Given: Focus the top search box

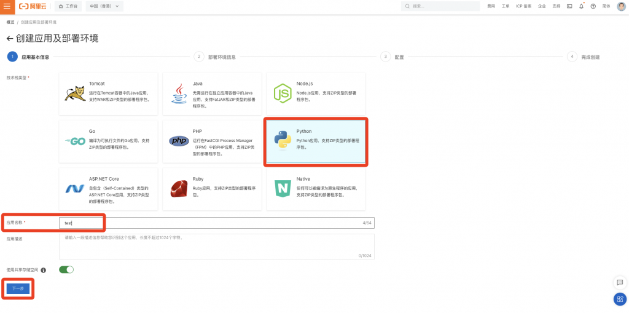Looking at the screenshot, I should [x=440, y=6].
